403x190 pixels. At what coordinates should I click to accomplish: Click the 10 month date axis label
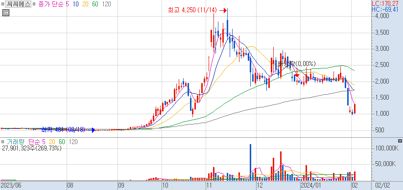click(x=165, y=185)
